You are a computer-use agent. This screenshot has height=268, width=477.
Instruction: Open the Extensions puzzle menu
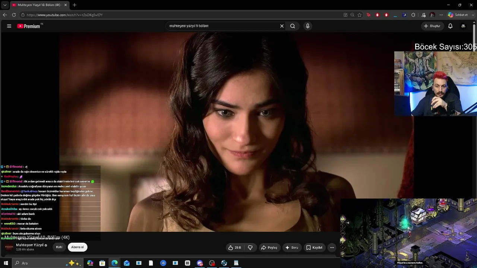[x=413, y=15]
